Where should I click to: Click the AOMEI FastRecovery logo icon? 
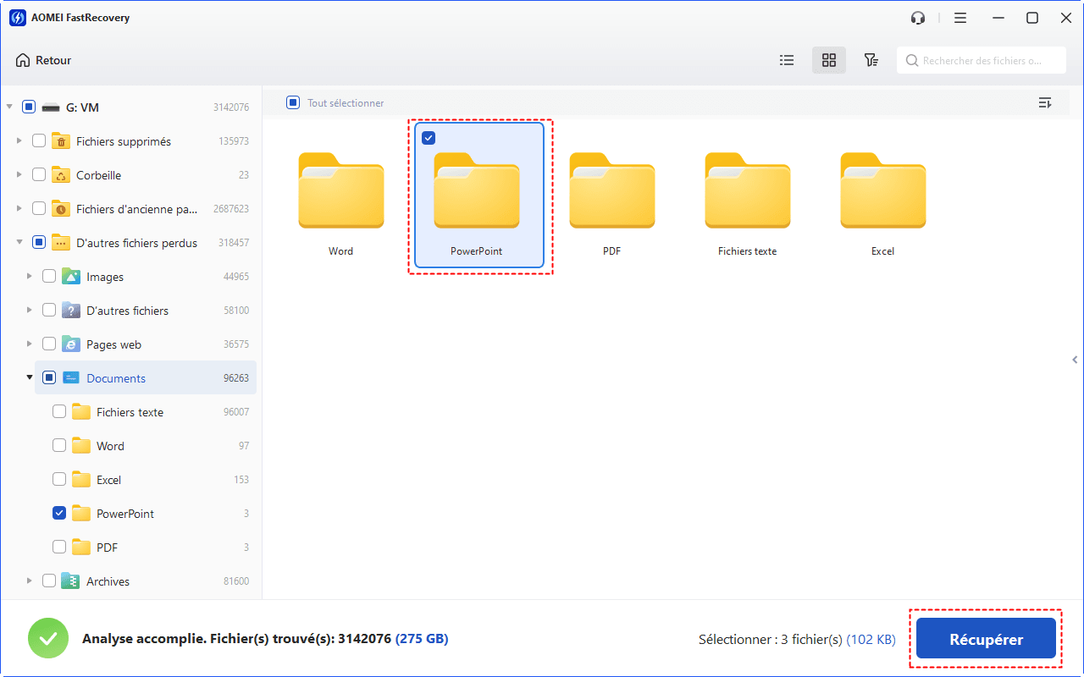pos(17,18)
